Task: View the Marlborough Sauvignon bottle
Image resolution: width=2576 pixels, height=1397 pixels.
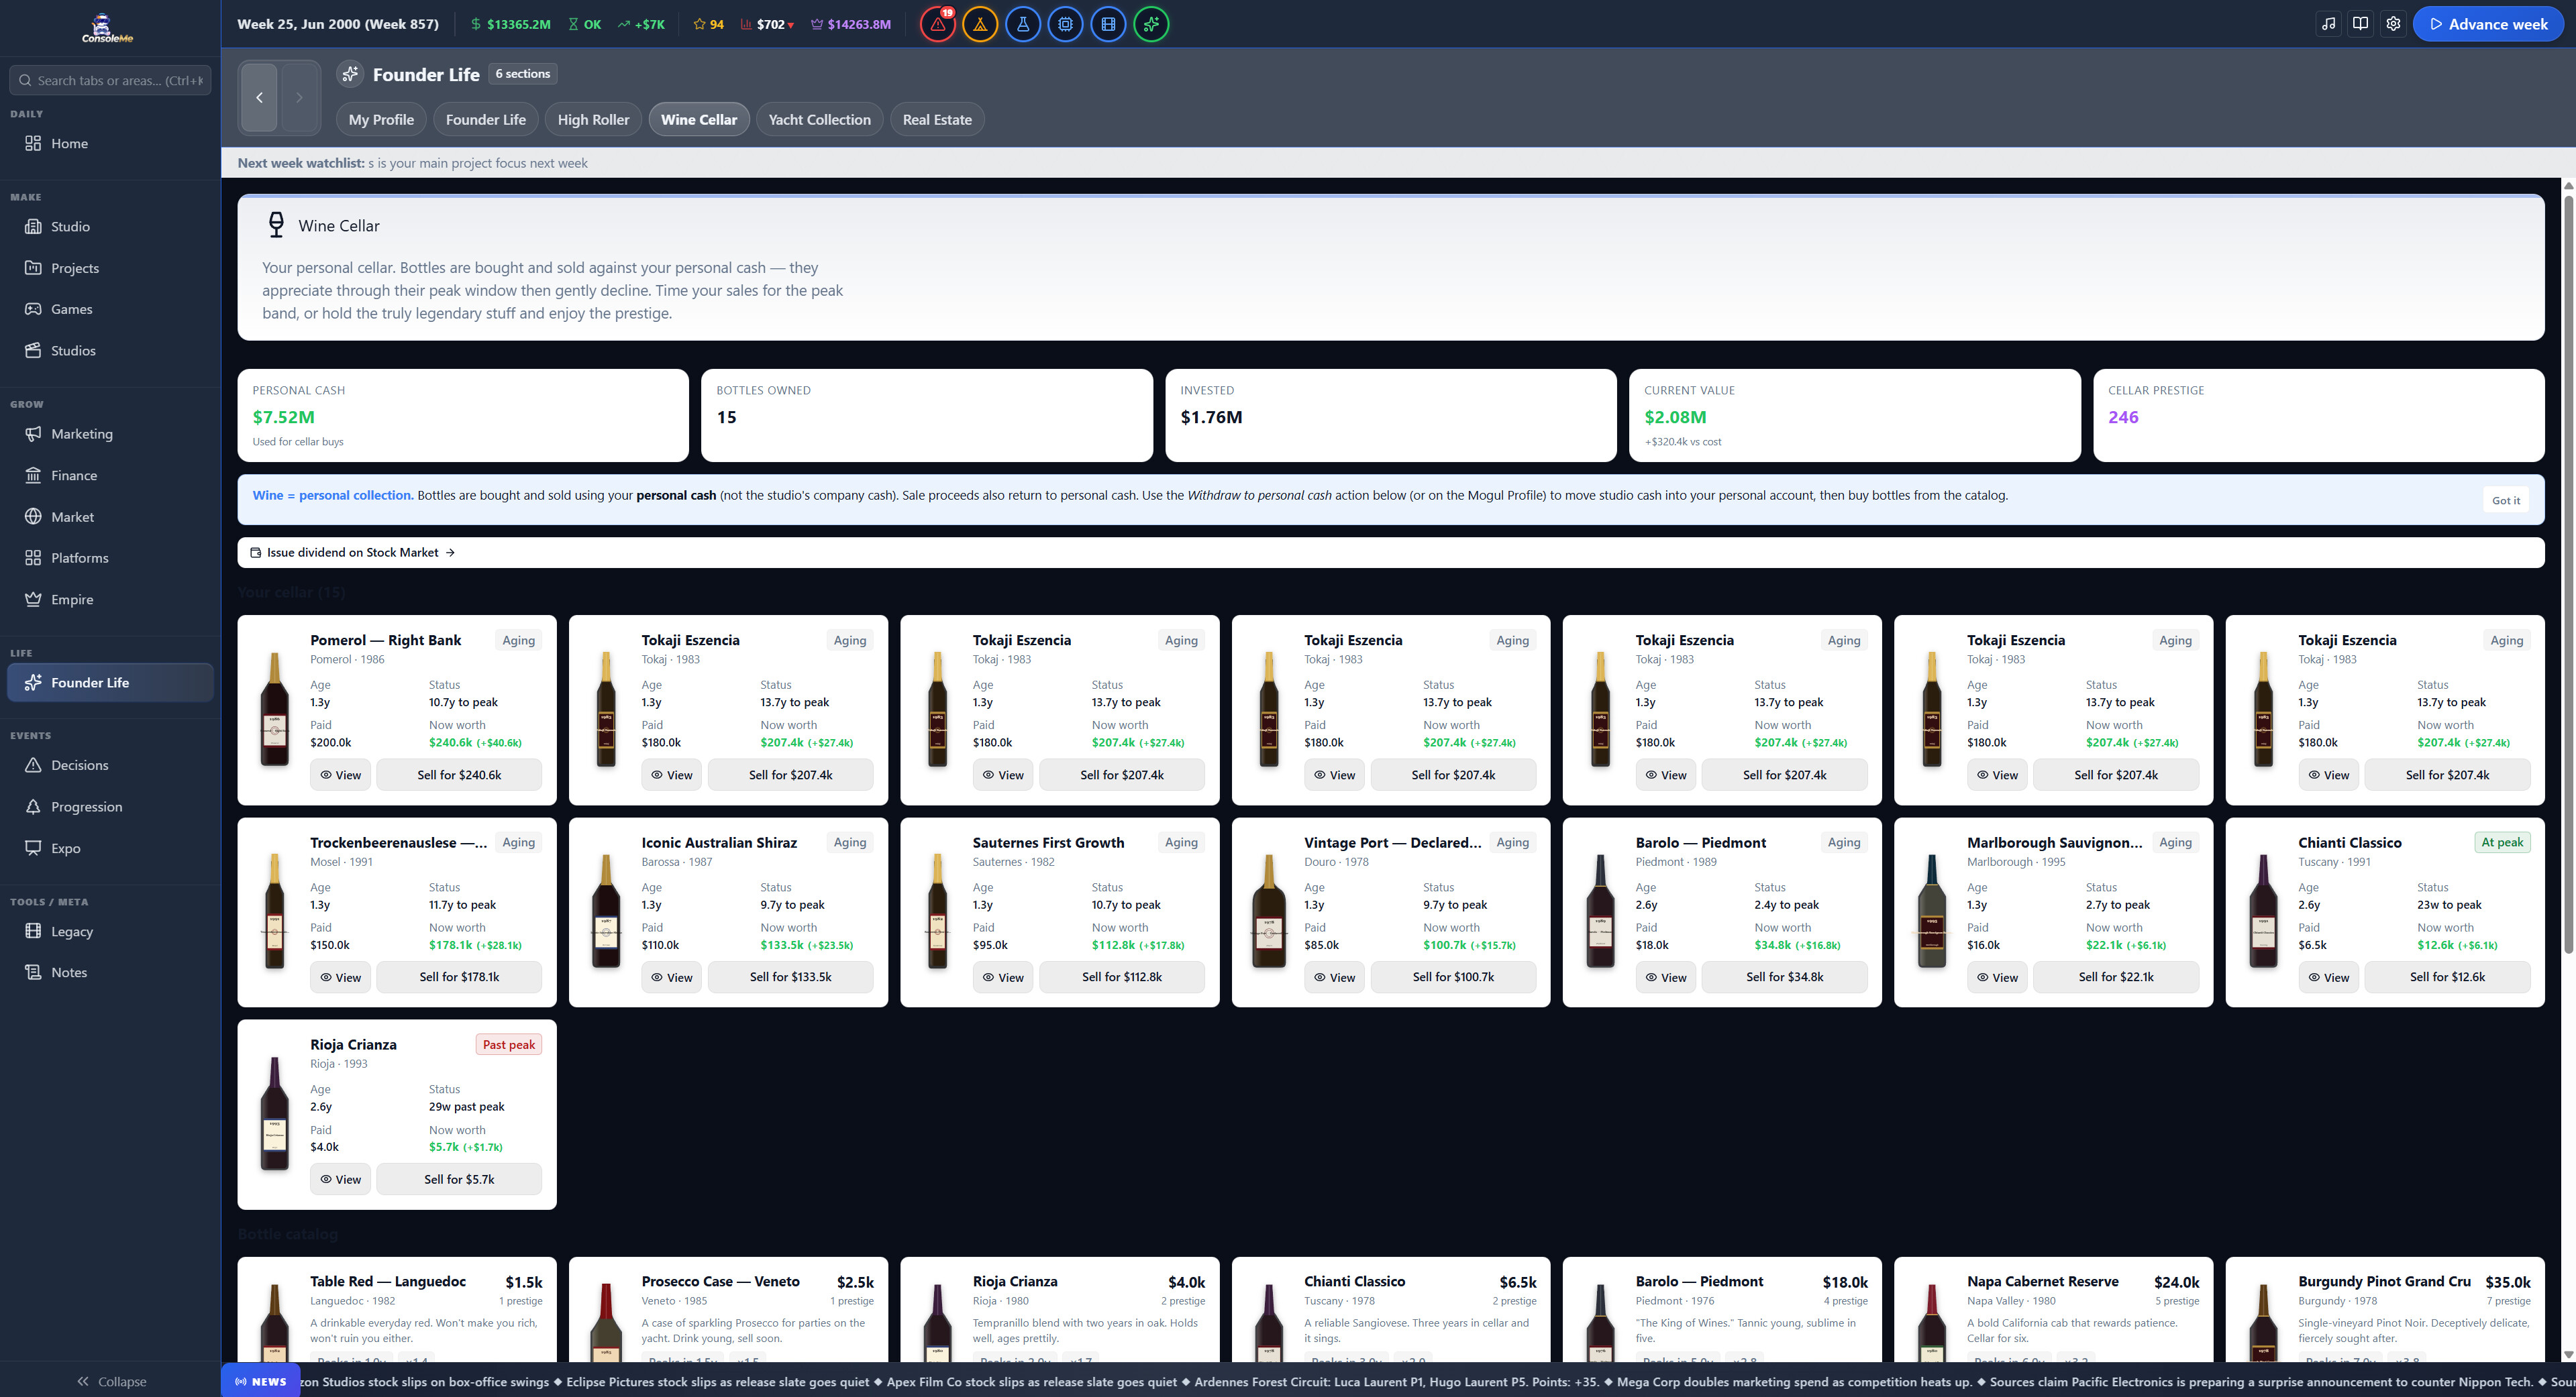Action: [1997, 977]
